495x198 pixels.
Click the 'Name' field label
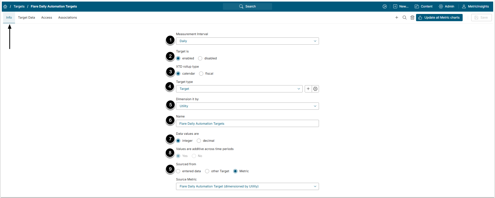(180, 116)
